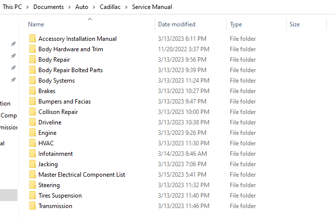Navigate to This PC in address bar
The image size is (335, 219).
coord(12,7)
